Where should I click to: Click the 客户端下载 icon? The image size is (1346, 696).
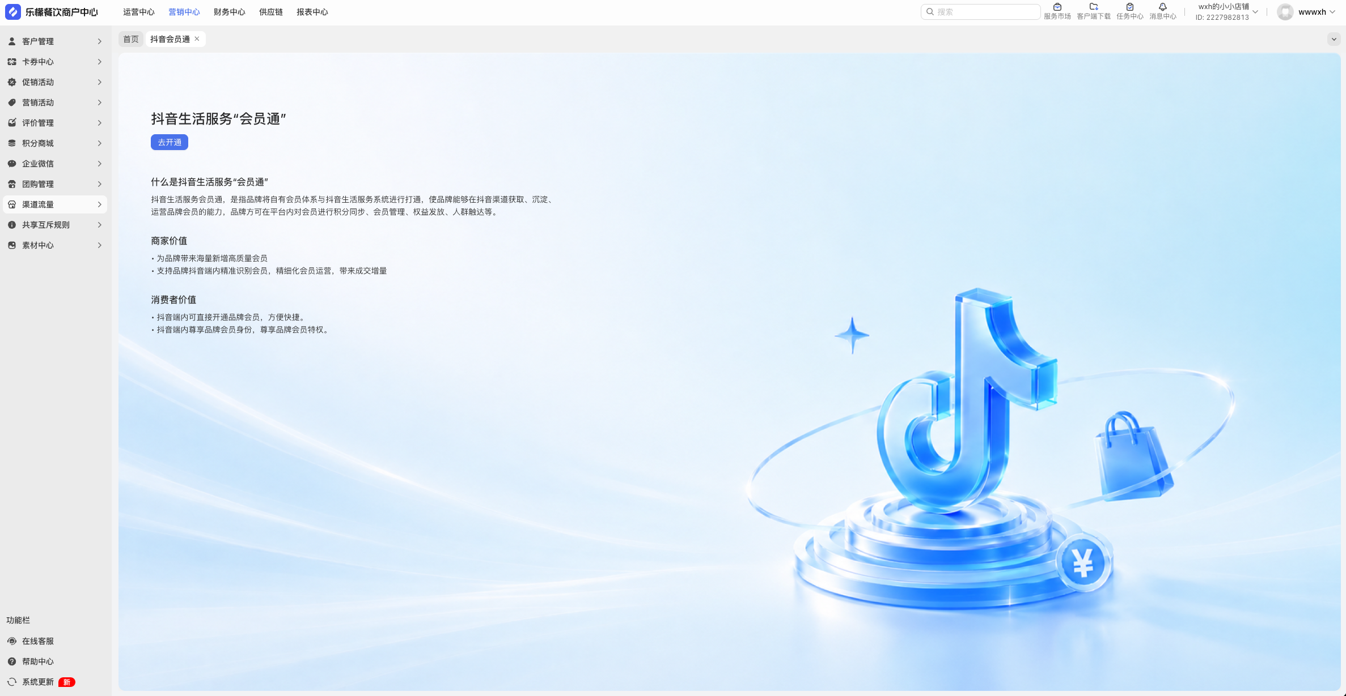click(x=1094, y=7)
